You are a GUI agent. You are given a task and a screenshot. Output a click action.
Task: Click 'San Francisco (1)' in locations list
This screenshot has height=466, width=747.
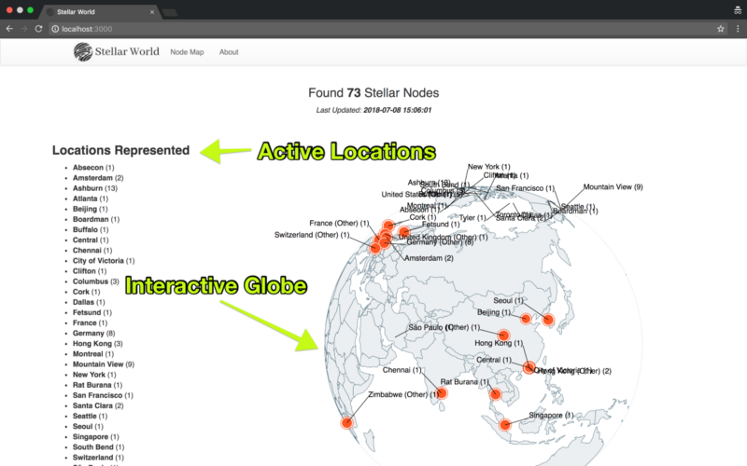click(x=103, y=395)
